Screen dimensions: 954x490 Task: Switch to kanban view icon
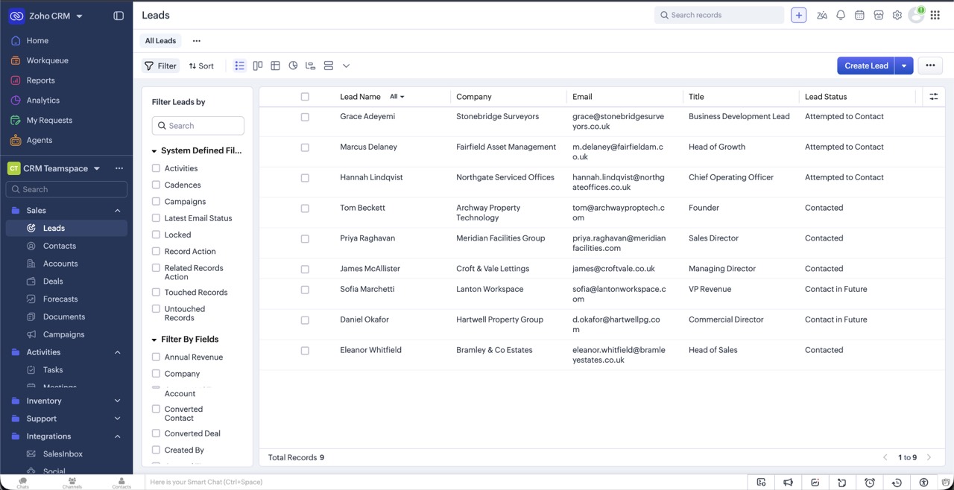pyautogui.click(x=258, y=66)
